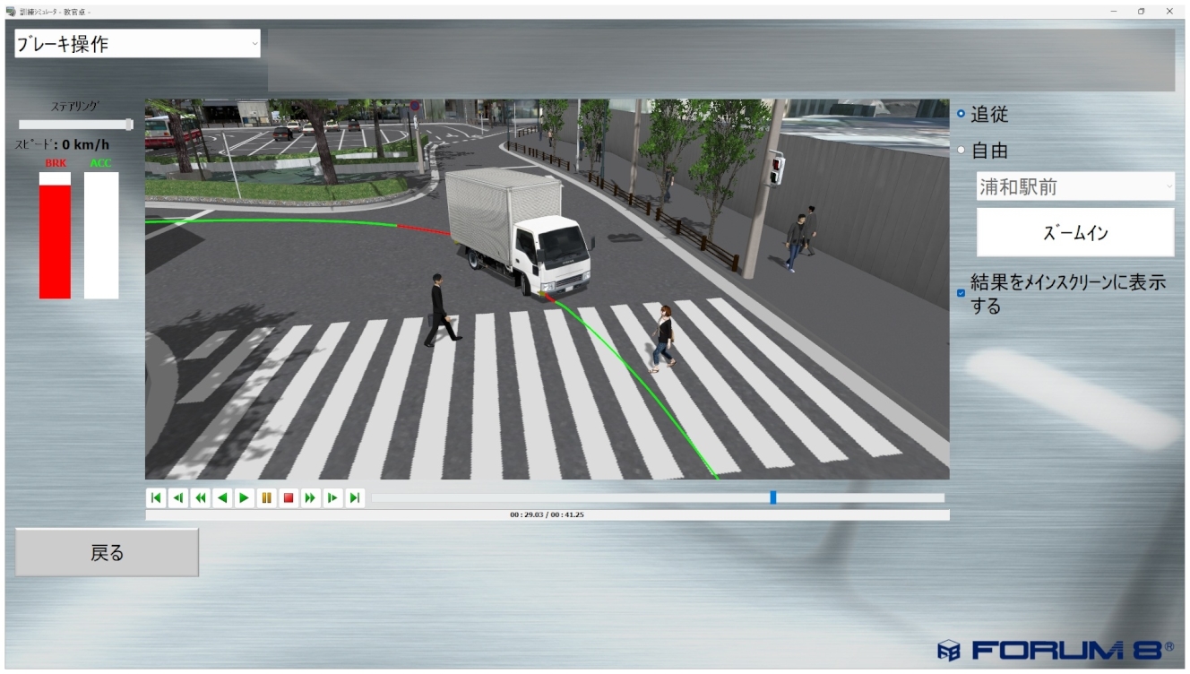Screen dimensions: 1190x674
Task: Uncheck 結果をメインスクリーンに表示する checkbox
Action: tap(961, 293)
